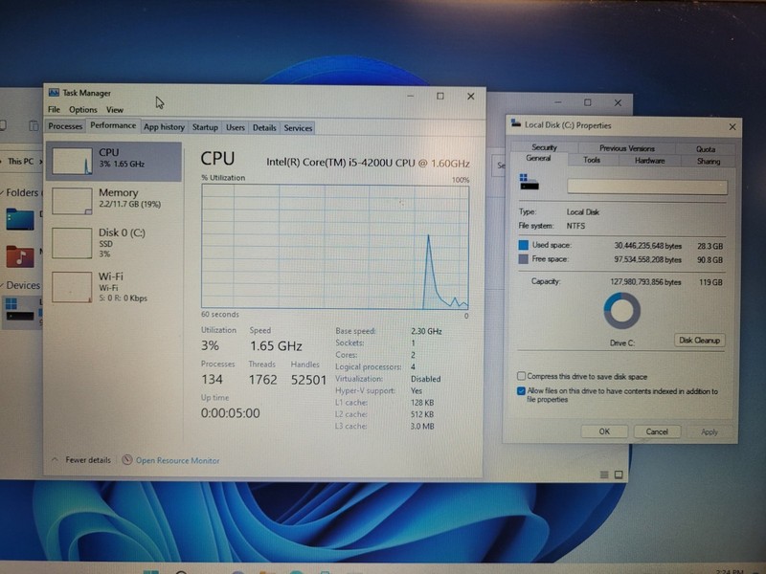Select the CPU graph thumbnail in sidebar
This screenshot has width=766, height=574.
(72, 161)
